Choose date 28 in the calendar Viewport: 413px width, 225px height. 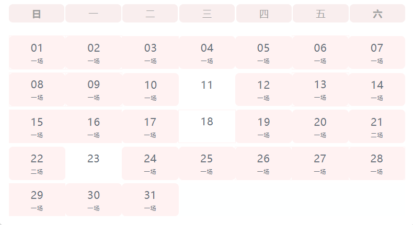point(377,163)
